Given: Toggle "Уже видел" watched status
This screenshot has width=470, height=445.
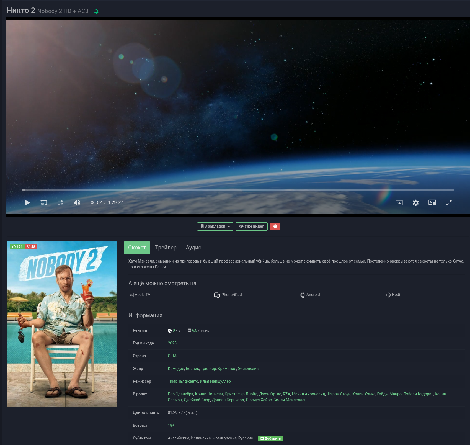Looking at the screenshot, I should coord(252,227).
